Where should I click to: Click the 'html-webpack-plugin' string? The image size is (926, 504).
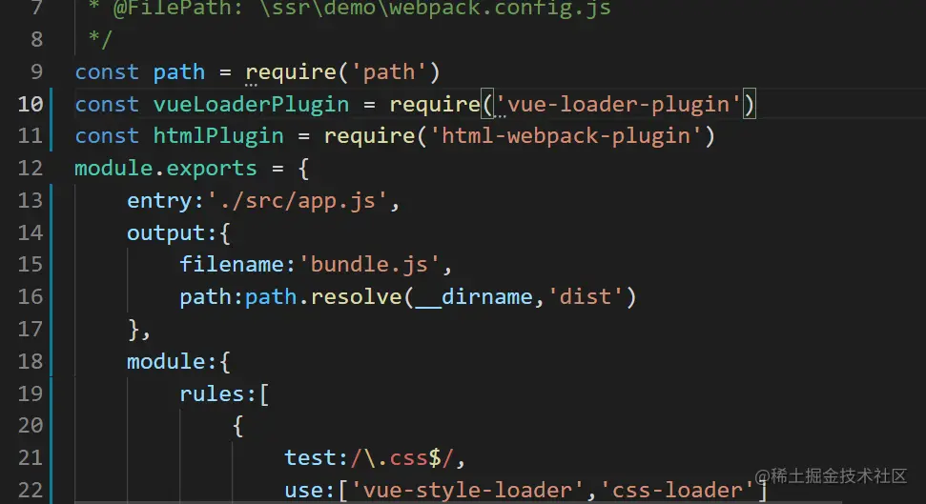click(566, 136)
